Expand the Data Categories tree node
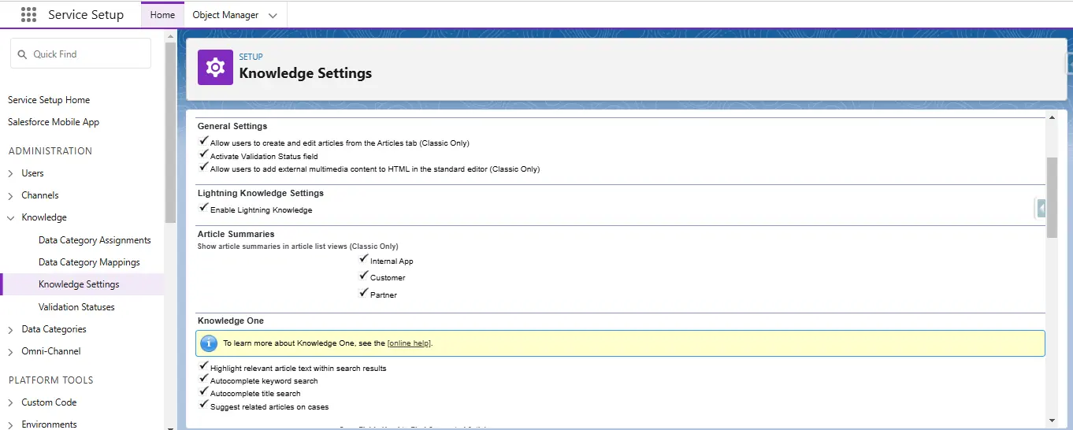The height and width of the screenshot is (430, 1073). tap(11, 329)
